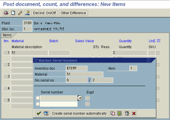Close the Maintain Serial Numbers dialog
The image size is (170, 120).
pyautogui.click(x=149, y=60)
